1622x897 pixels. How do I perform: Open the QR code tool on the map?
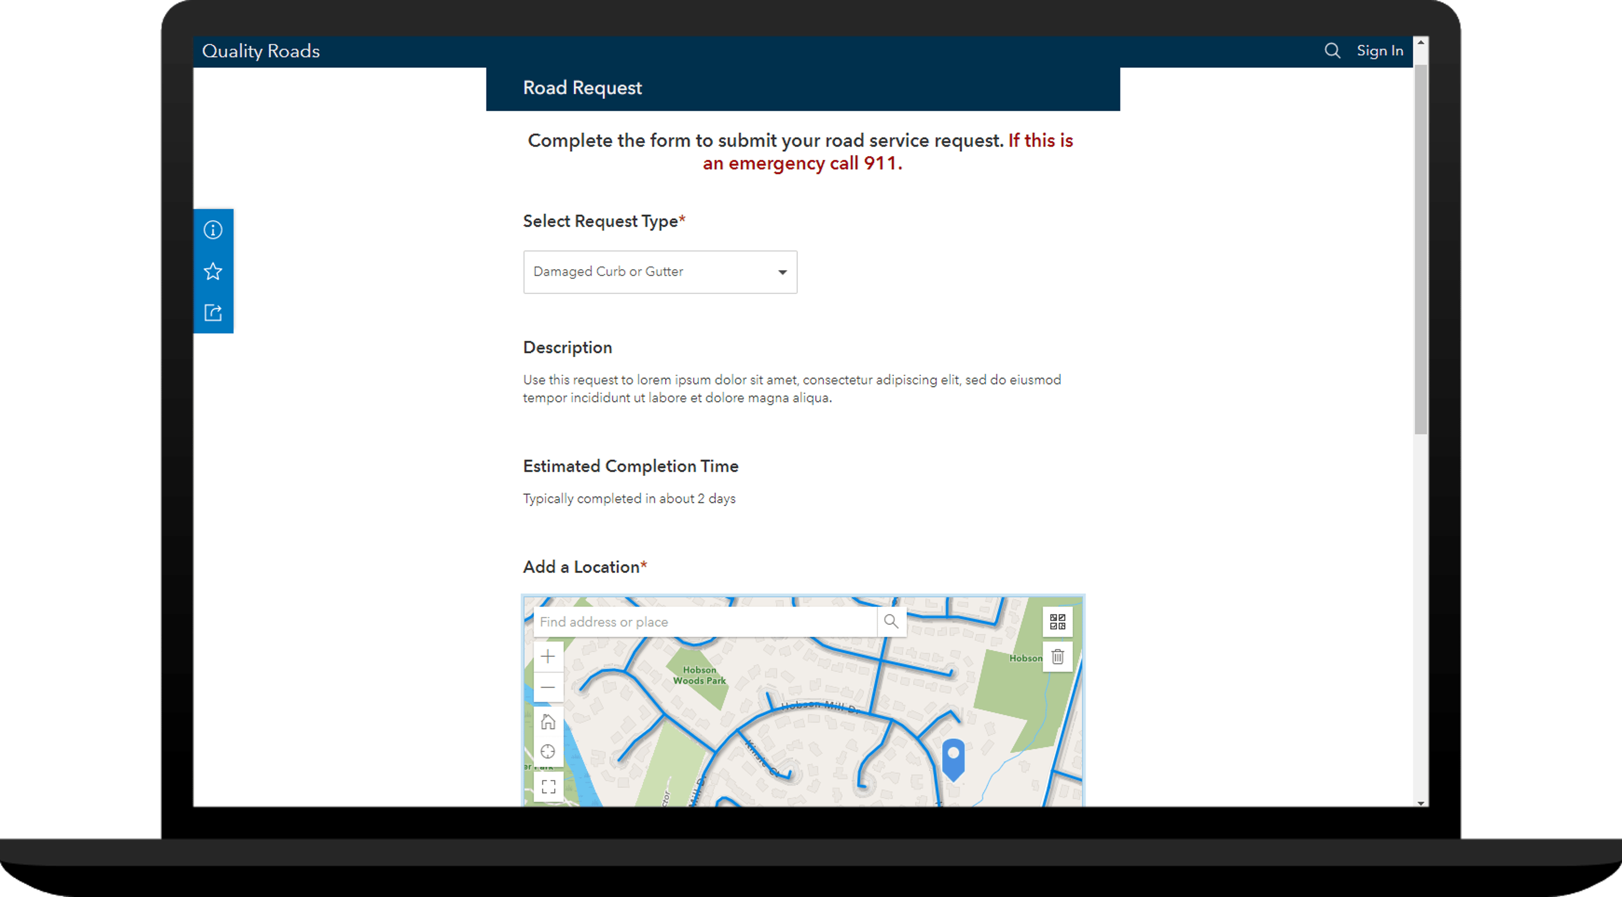point(1057,622)
